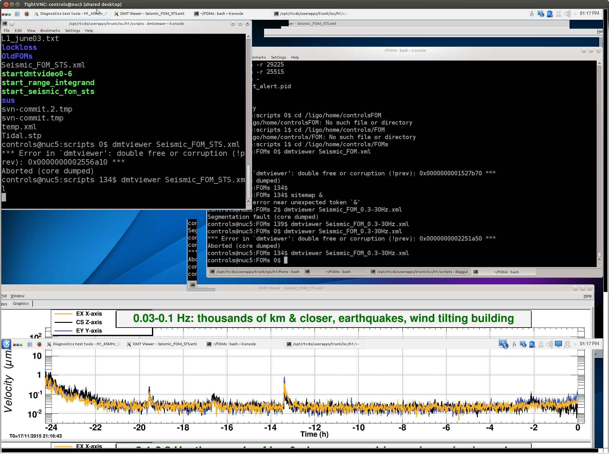Click the volume speaker icon in lower panel
The height and width of the screenshot is (454, 609).
pos(550,344)
